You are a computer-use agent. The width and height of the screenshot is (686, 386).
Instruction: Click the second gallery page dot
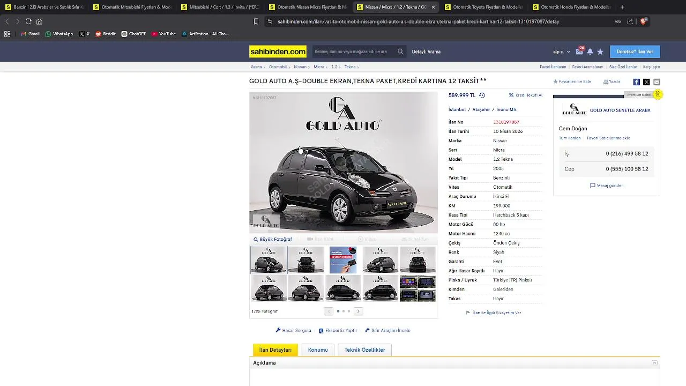[344, 311]
